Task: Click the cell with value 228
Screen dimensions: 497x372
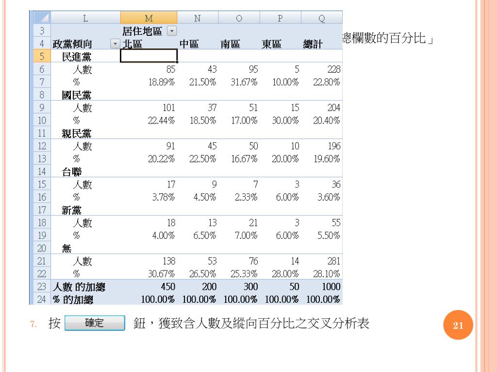Action: [334, 69]
